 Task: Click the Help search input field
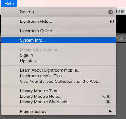click(x=76, y=12)
